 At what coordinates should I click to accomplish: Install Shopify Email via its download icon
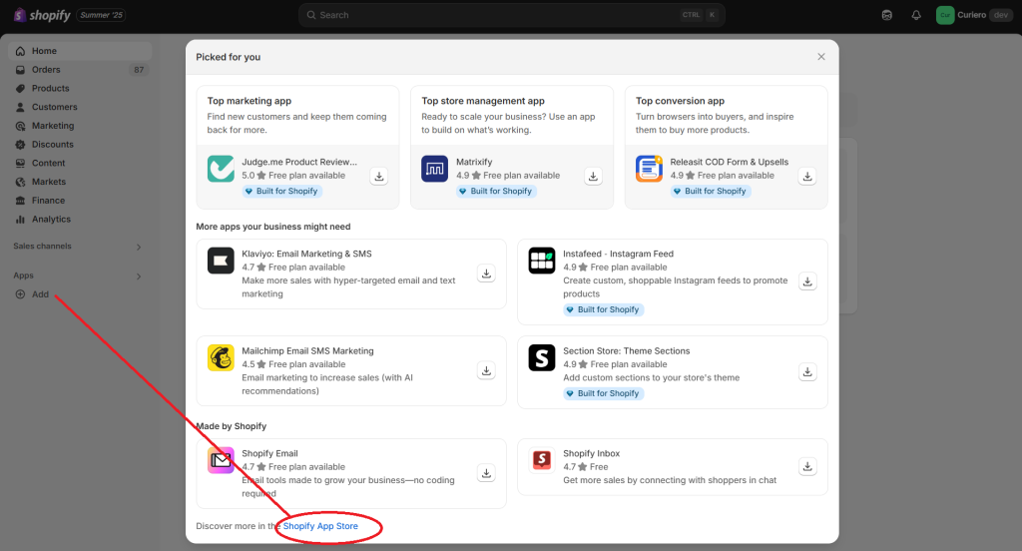pyautogui.click(x=486, y=473)
